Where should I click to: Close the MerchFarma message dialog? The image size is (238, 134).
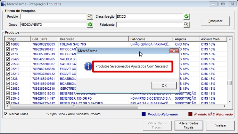click(174, 51)
